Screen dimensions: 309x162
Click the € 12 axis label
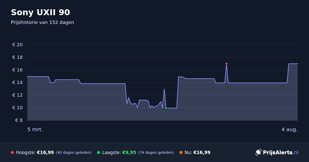(x=18, y=95)
